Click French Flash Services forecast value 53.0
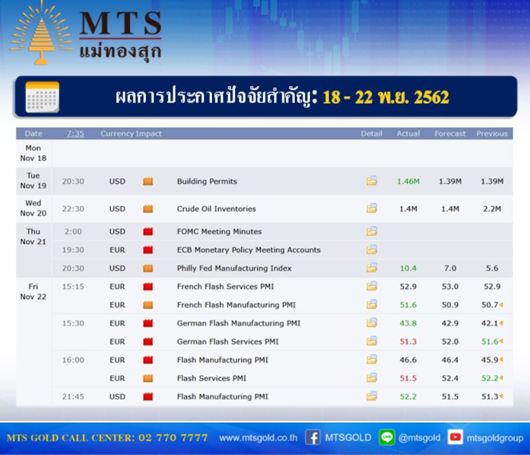Image resolution: width=530 pixels, height=455 pixels. click(x=450, y=286)
